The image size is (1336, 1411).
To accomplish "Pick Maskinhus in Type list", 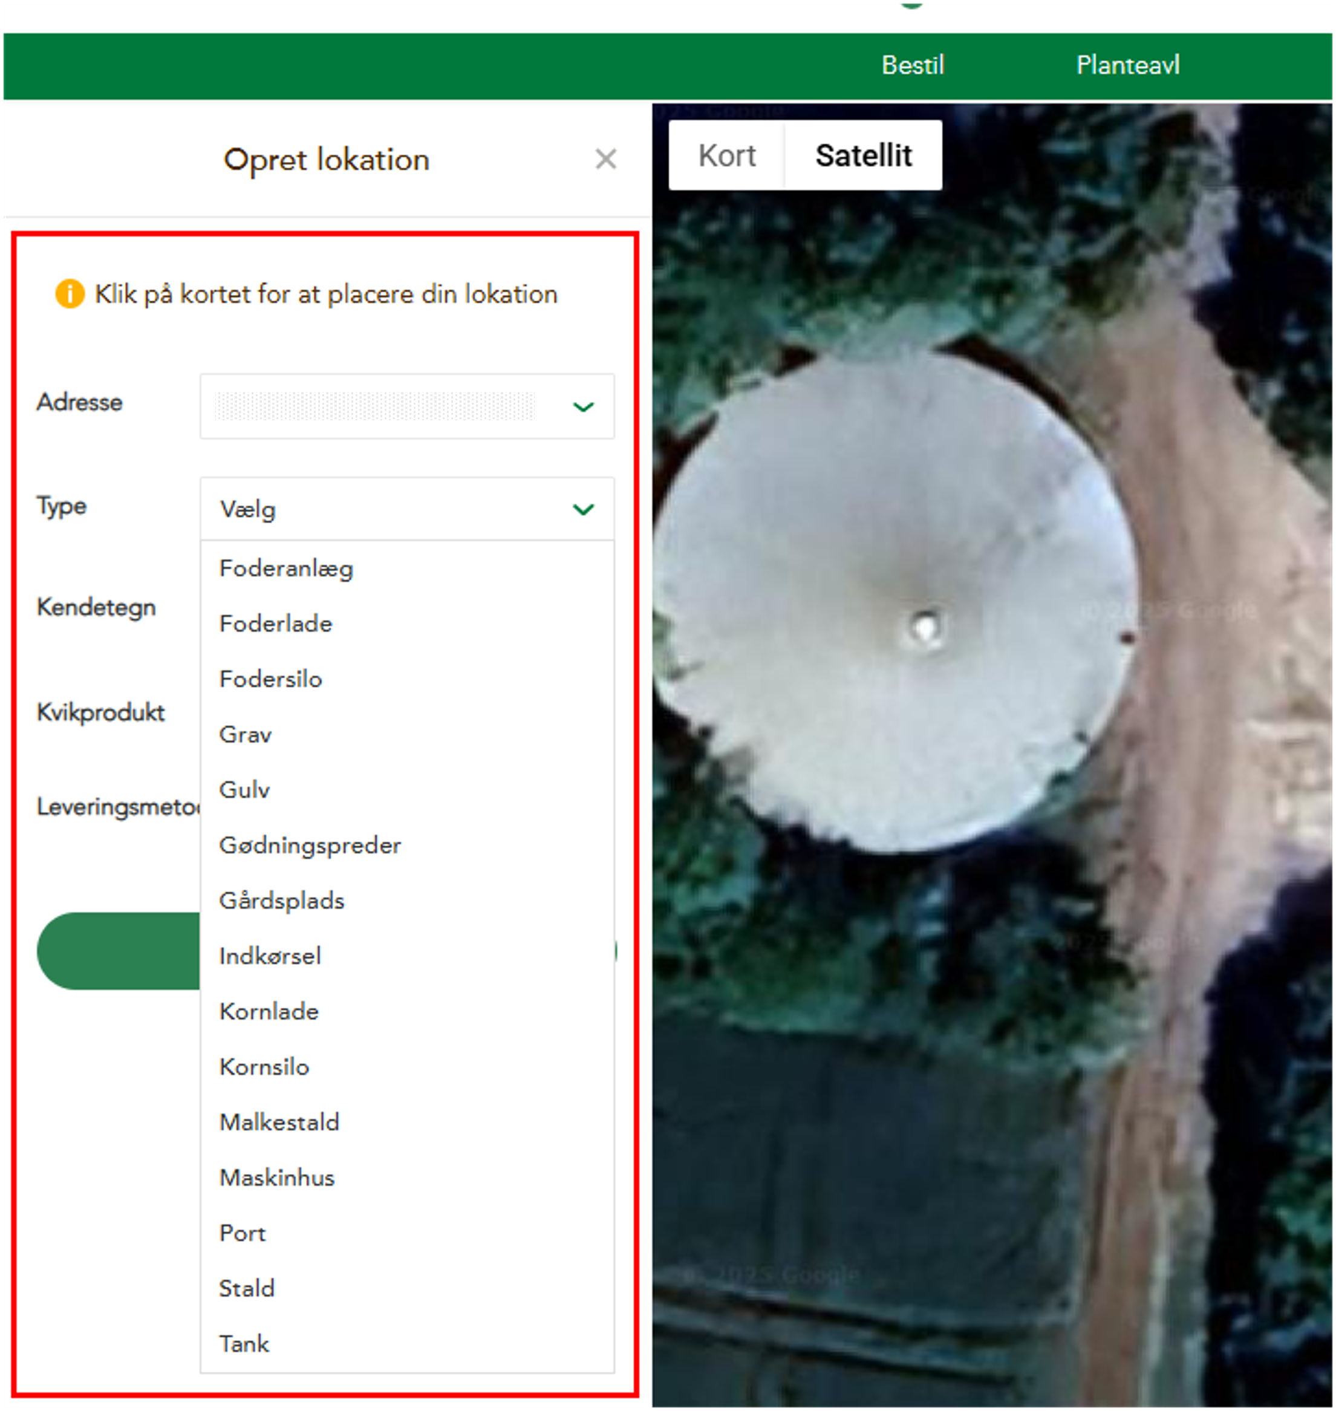I will click(x=277, y=1178).
